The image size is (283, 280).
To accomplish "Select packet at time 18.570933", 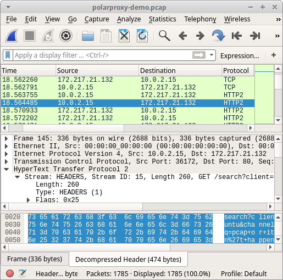I will pyautogui.click(x=127, y=110).
